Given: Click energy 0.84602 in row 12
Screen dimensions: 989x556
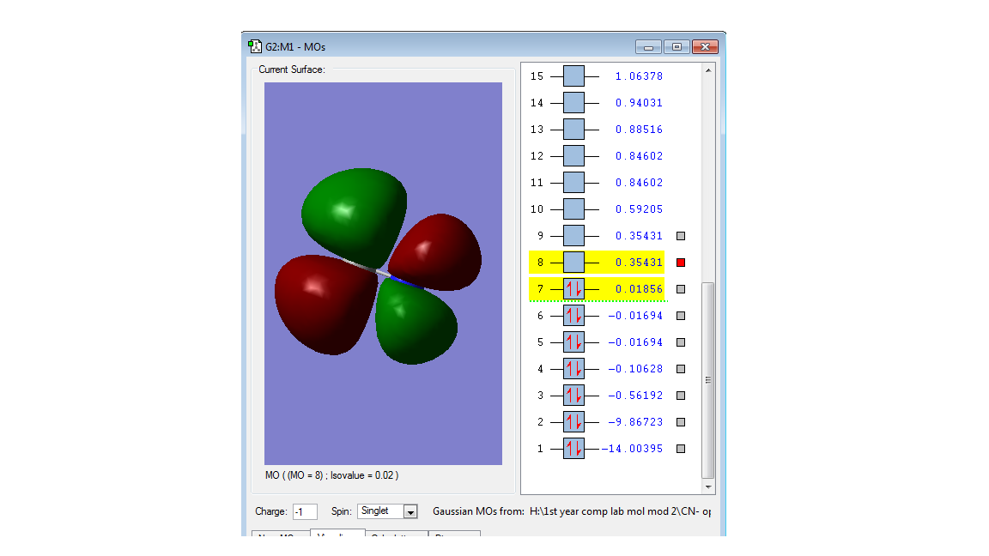Looking at the screenshot, I should [x=639, y=155].
